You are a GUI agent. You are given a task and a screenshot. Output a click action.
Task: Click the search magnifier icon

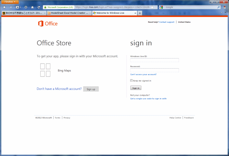(218, 7)
